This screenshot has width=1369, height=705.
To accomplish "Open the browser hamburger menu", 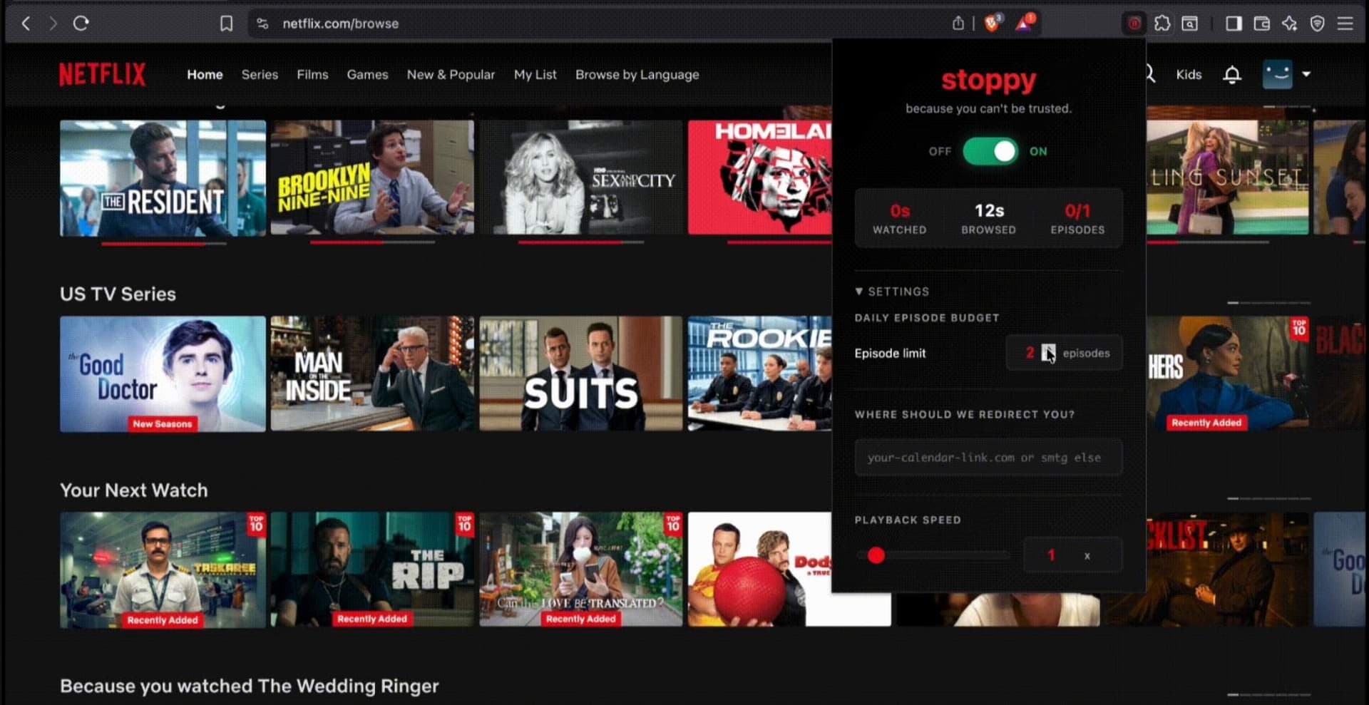I will [1345, 24].
